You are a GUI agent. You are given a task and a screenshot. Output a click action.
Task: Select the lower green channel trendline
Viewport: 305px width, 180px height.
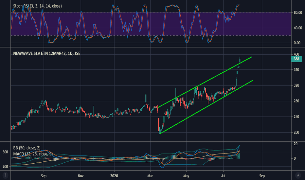coord(206,107)
